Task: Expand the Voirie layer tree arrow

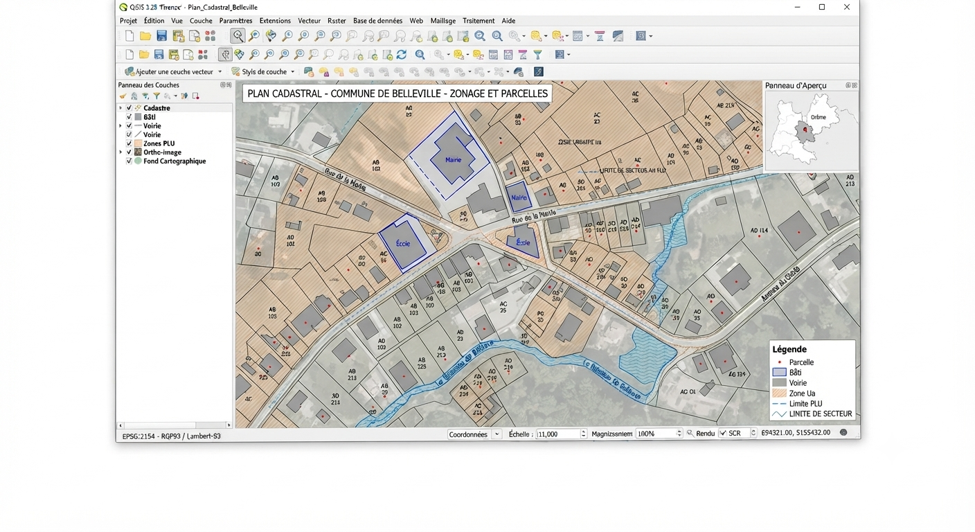Action: pyautogui.click(x=120, y=125)
